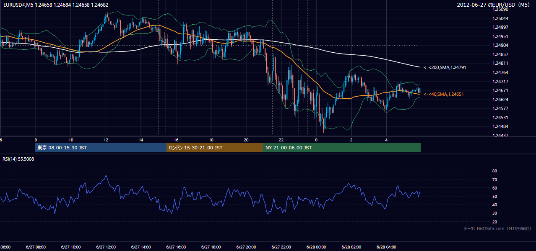Click the bottom time label 6/27 10:00
536x251 pixels.
click(70, 247)
